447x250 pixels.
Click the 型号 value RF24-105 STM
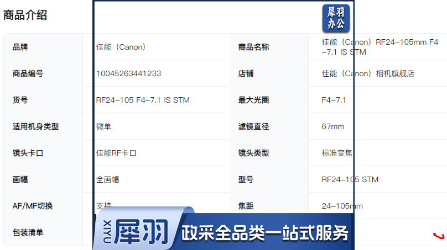tap(350, 179)
